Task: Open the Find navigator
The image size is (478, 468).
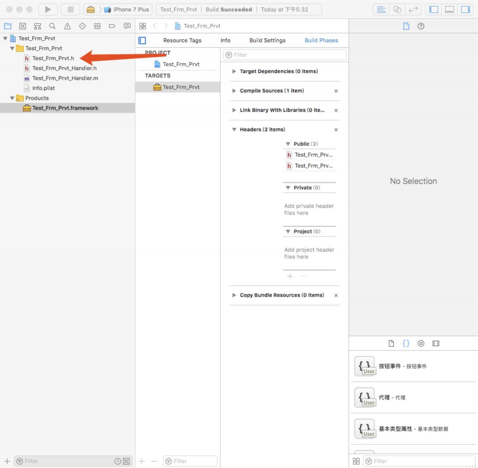Action: [x=52, y=26]
